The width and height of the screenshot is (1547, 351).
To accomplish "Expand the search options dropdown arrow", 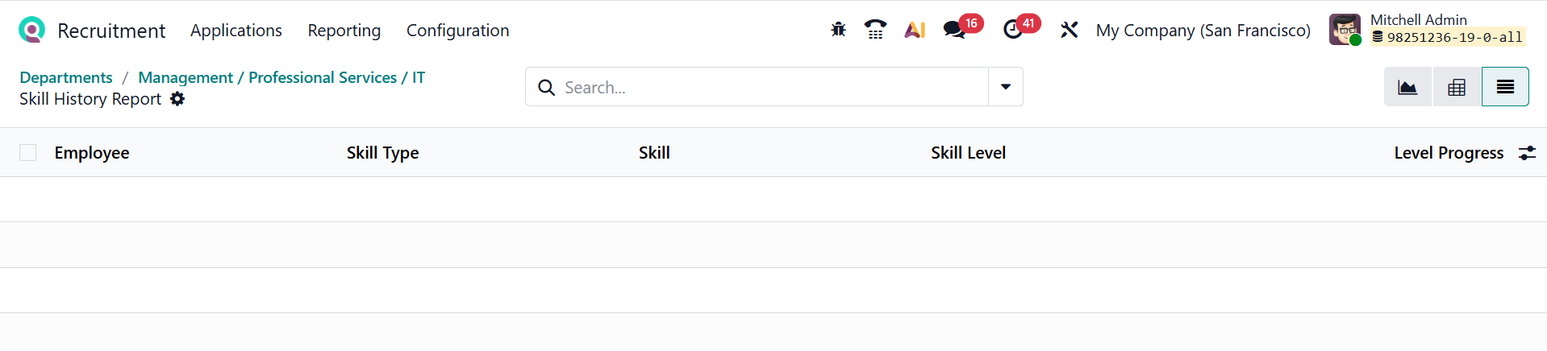I will (x=1005, y=87).
